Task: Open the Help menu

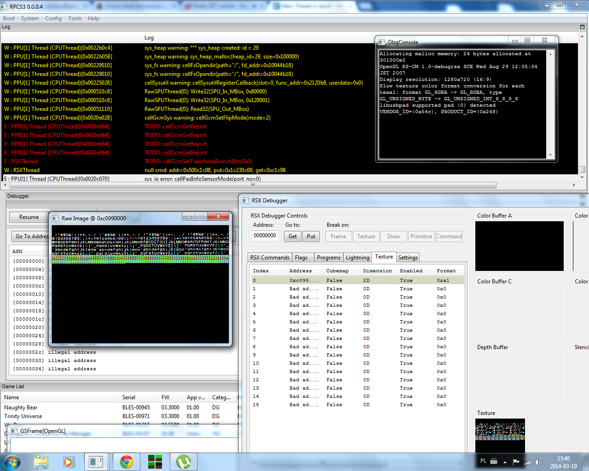Action: (93, 18)
